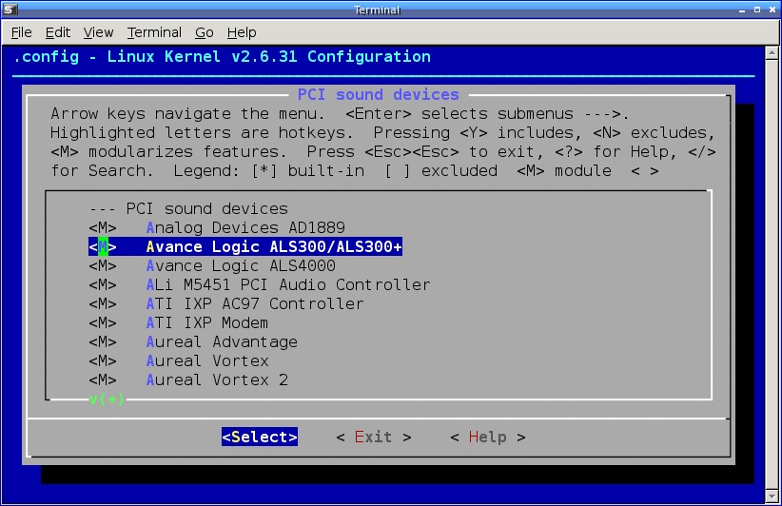782x506 pixels.
Task: Toggle <M> for ATI IXP Modem
Action: 103,322
